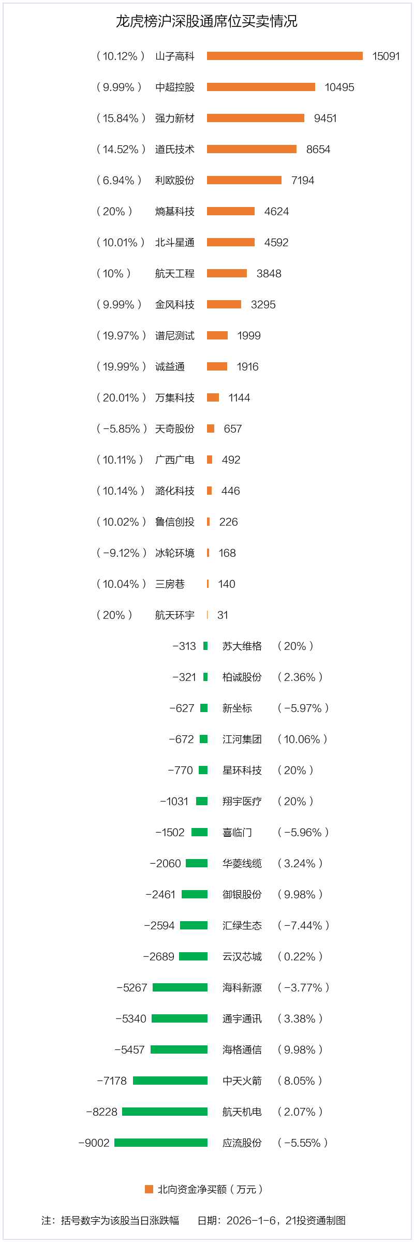Click the green bar for 航天机电
Viewport: 414px width, 1242px height.
[x=165, y=1112]
